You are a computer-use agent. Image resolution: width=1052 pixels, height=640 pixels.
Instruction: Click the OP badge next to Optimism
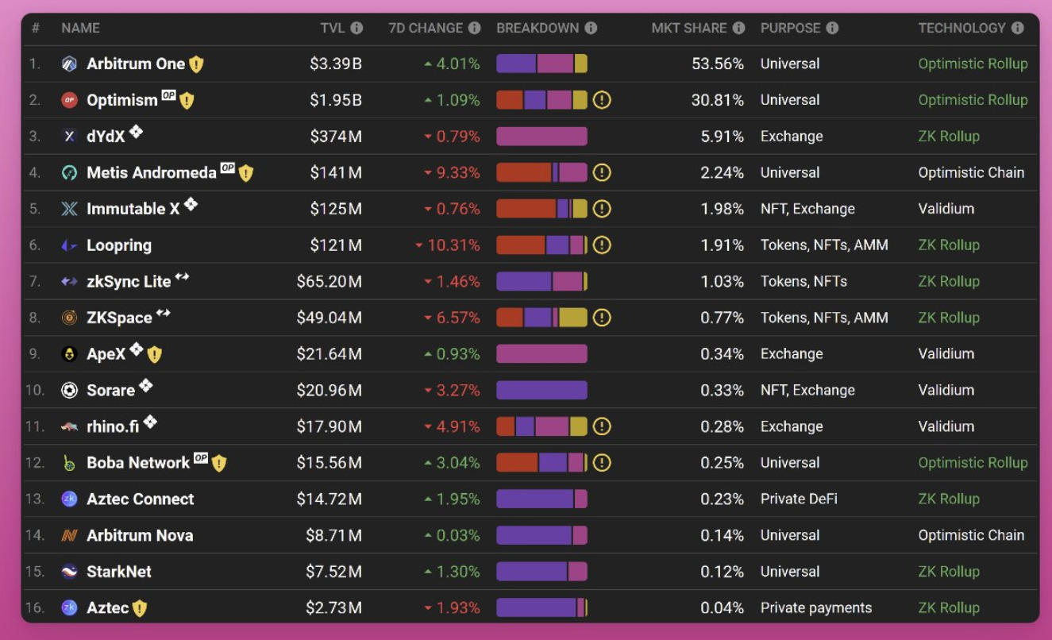point(168,95)
